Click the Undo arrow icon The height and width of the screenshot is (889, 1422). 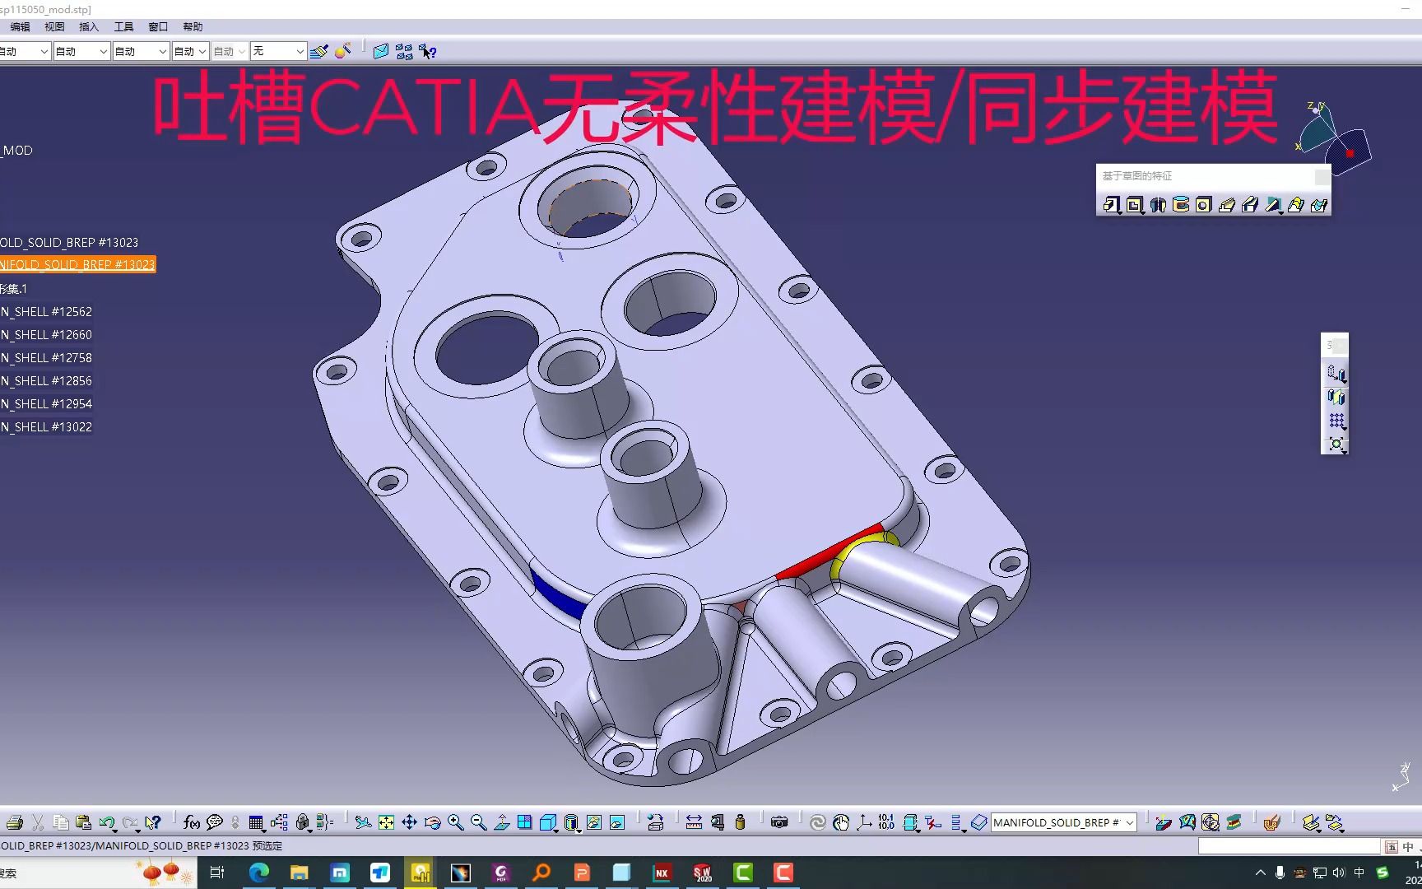(107, 822)
